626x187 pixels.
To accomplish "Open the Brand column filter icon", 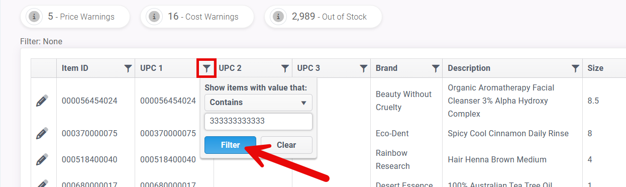I will click(436, 68).
